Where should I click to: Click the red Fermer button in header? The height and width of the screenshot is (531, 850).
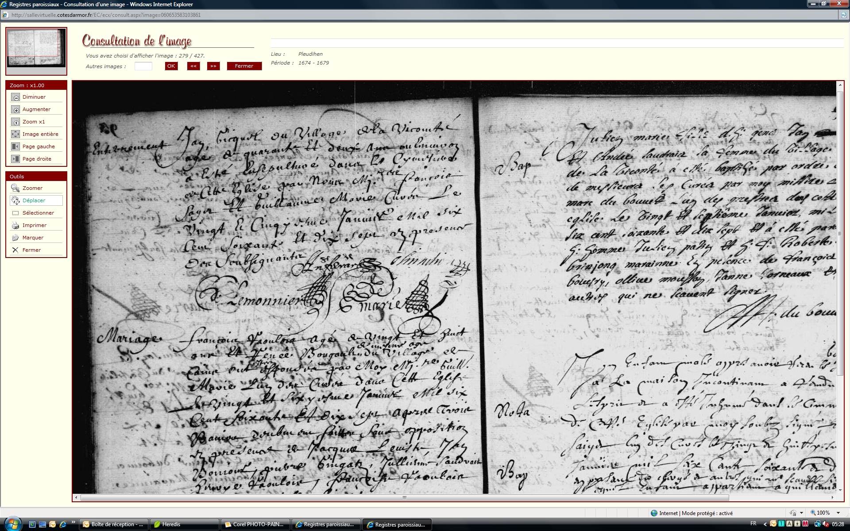coord(244,66)
